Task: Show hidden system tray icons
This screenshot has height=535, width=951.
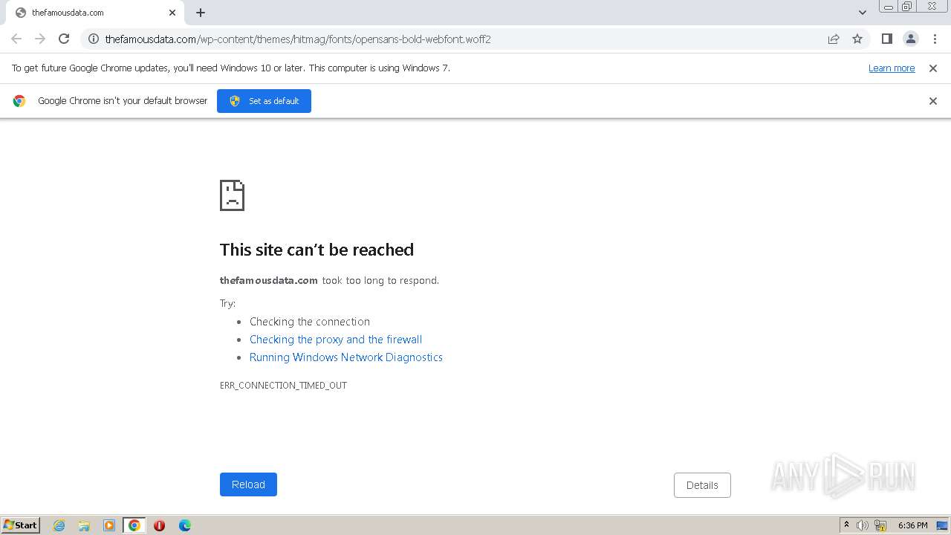Action: pos(846,525)
